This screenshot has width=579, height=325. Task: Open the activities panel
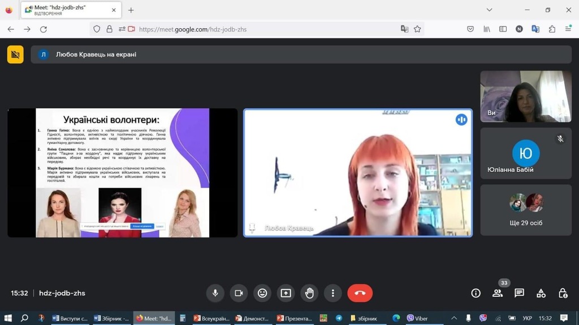(x=541, y=293)
